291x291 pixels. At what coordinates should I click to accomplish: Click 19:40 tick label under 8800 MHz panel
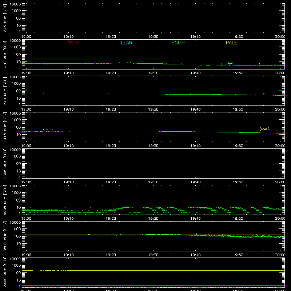195,255
